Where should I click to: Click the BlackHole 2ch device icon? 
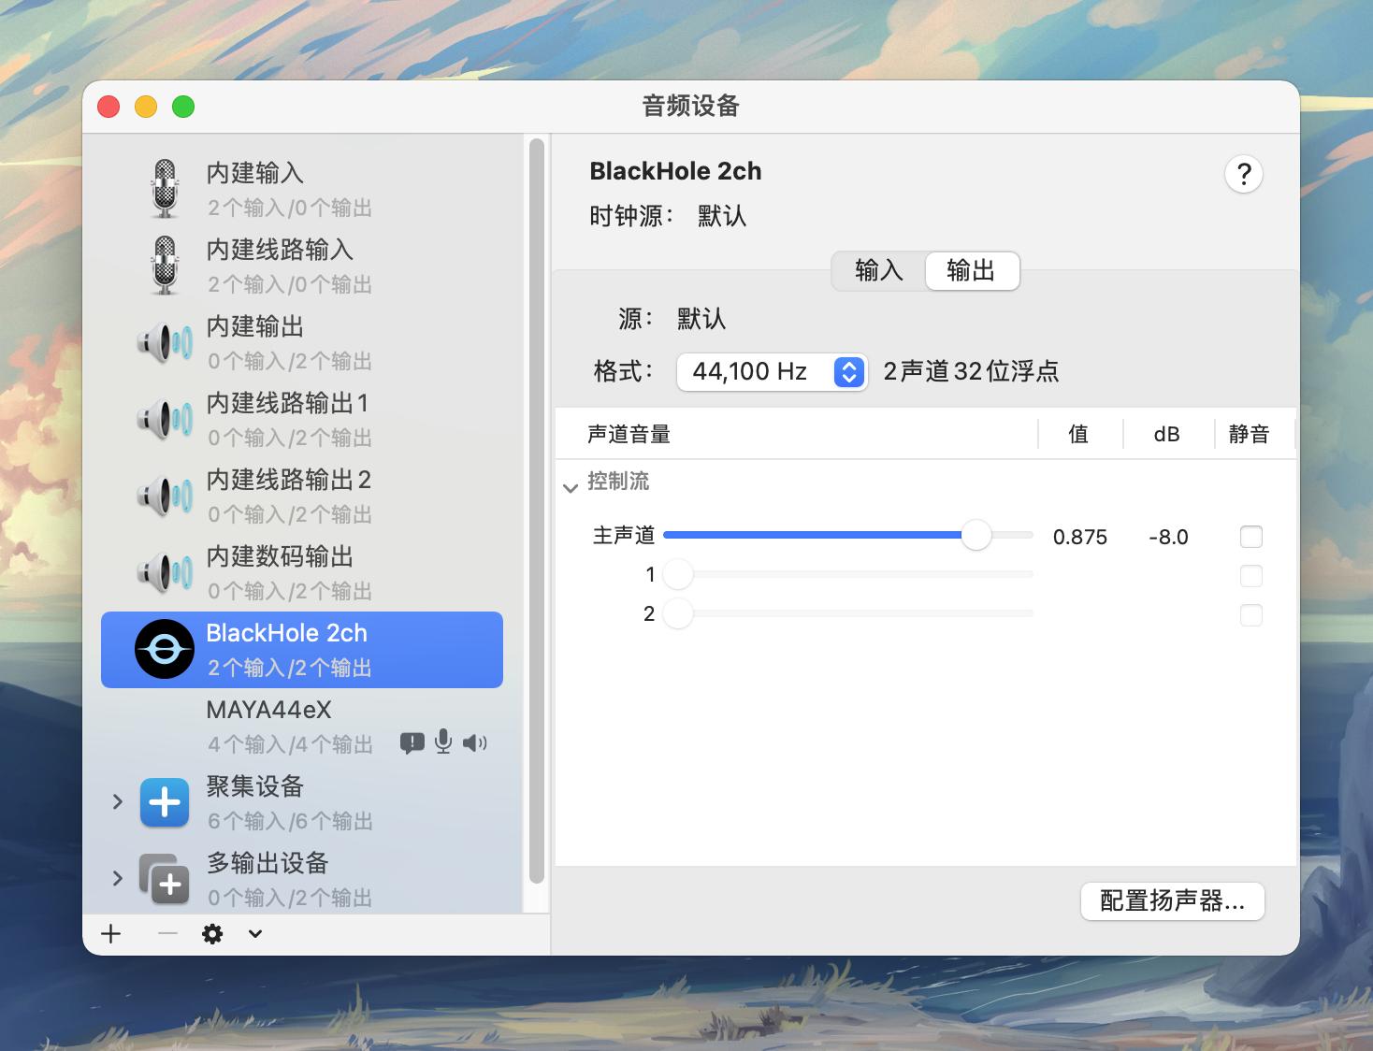(x=165, y=649)
